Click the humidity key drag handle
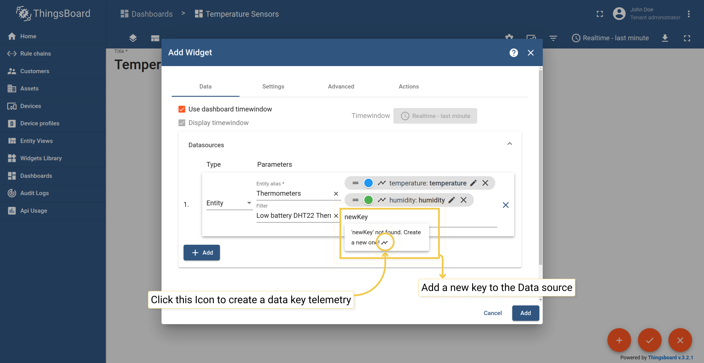This screenshot has height=363, width=704. [x=355, y=200]
